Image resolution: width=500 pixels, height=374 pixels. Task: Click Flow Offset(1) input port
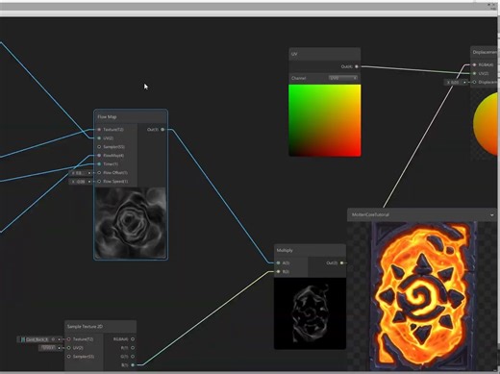point(99,173)
